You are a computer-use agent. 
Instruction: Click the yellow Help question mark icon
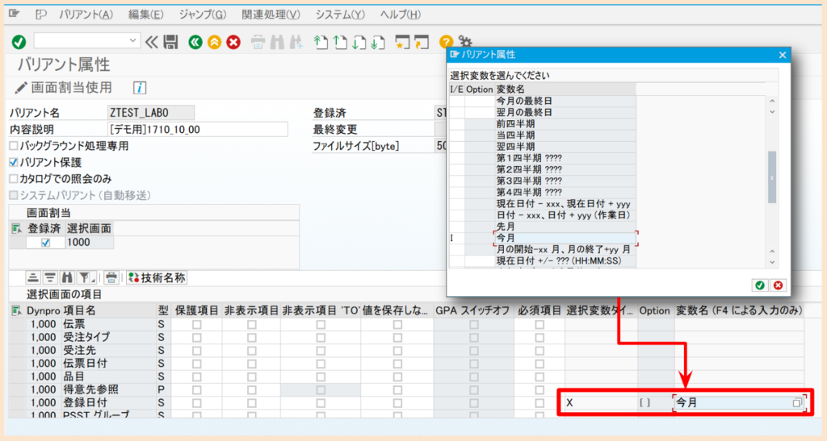pos(446,42)
